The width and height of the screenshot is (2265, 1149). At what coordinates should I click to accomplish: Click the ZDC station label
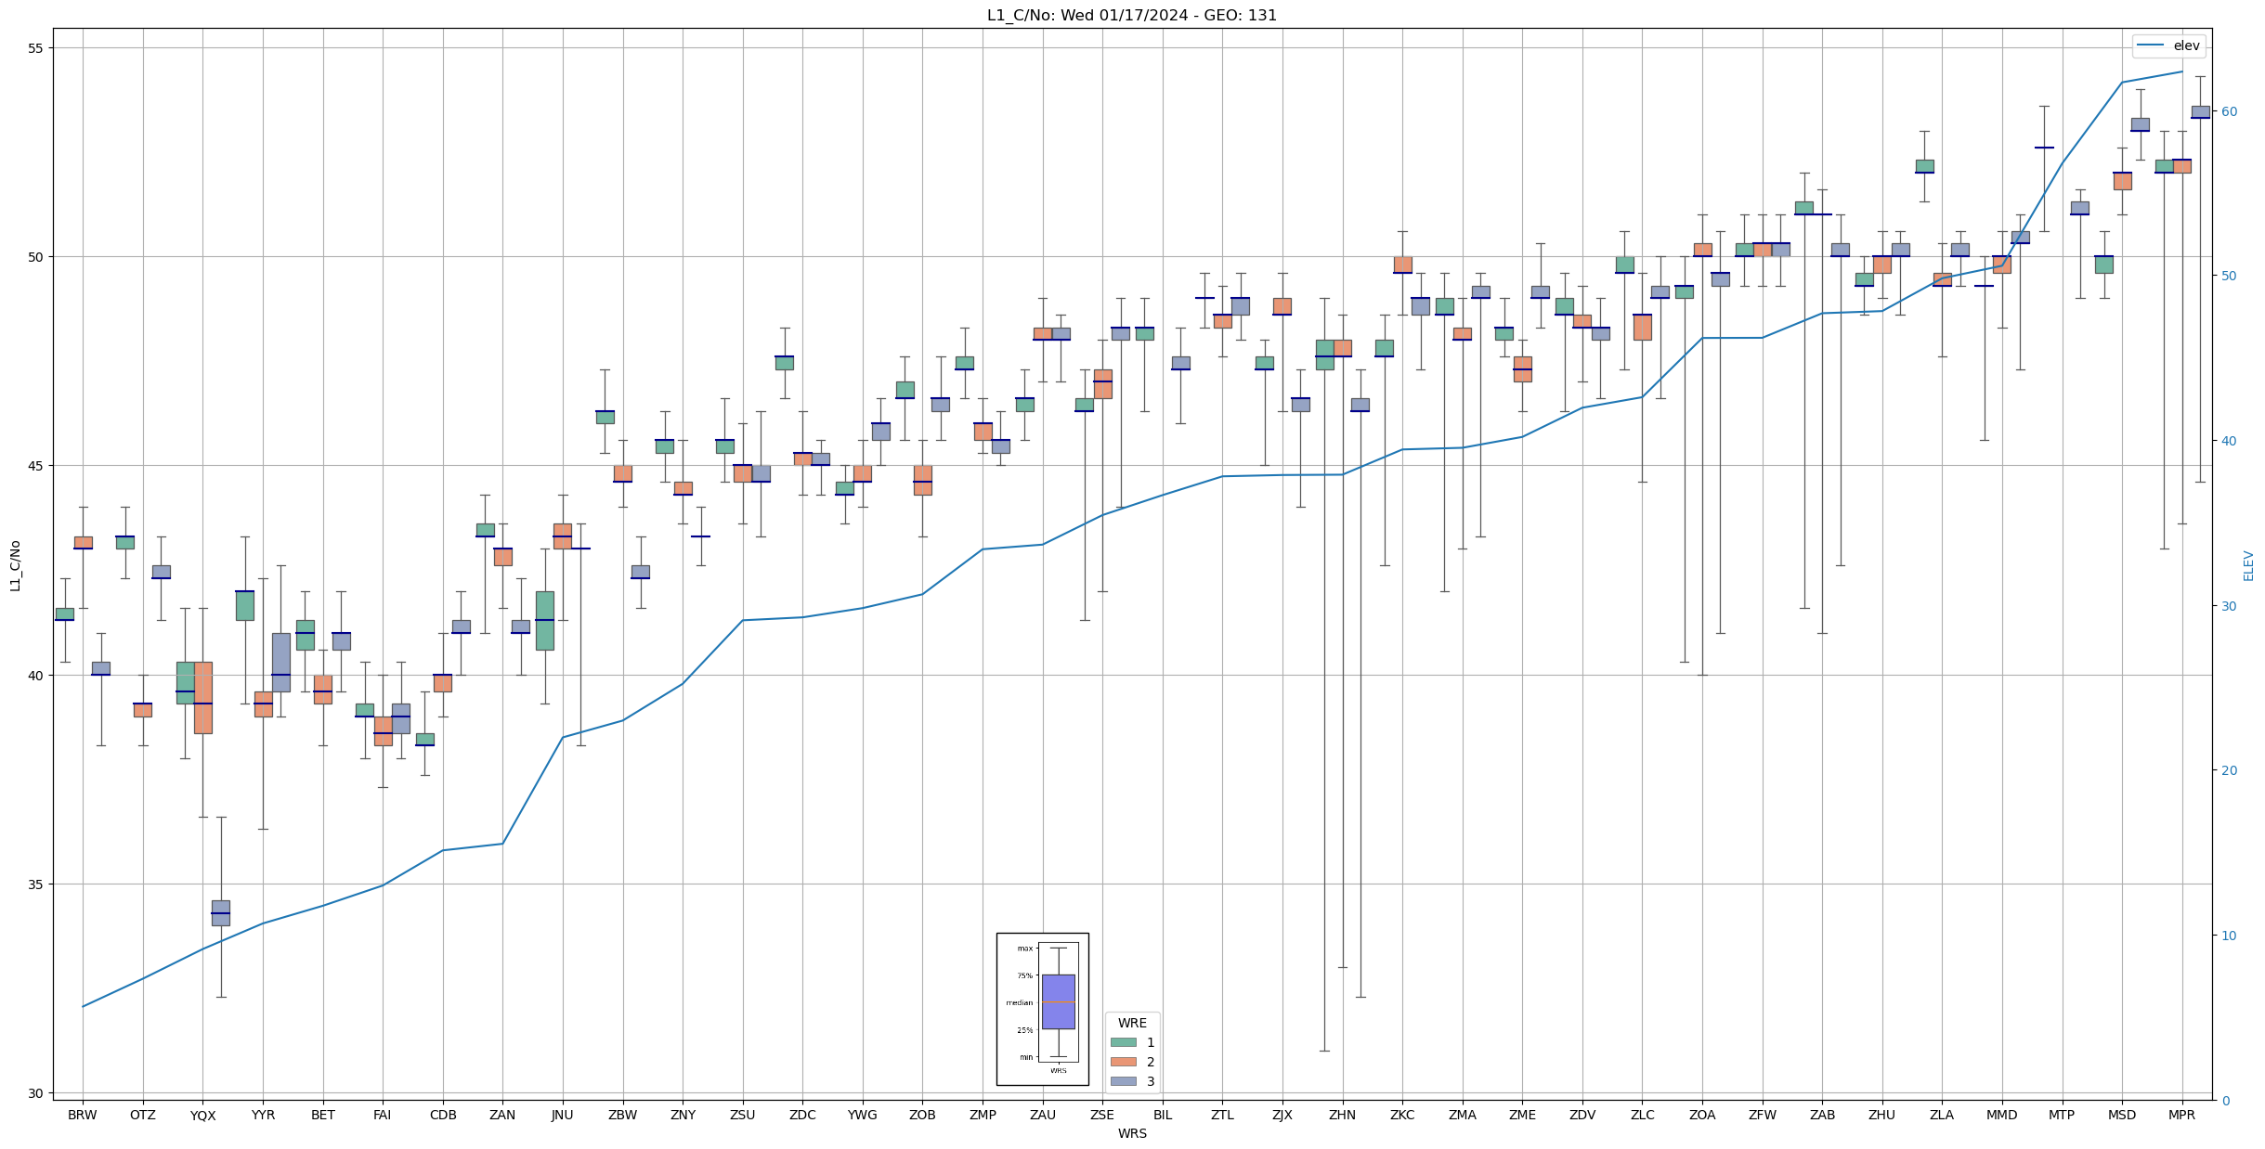click(x=802, y=1115)
